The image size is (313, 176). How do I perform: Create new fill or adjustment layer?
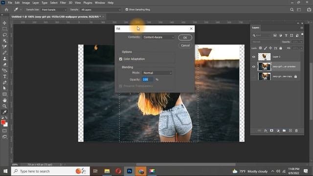click(278, 131)
